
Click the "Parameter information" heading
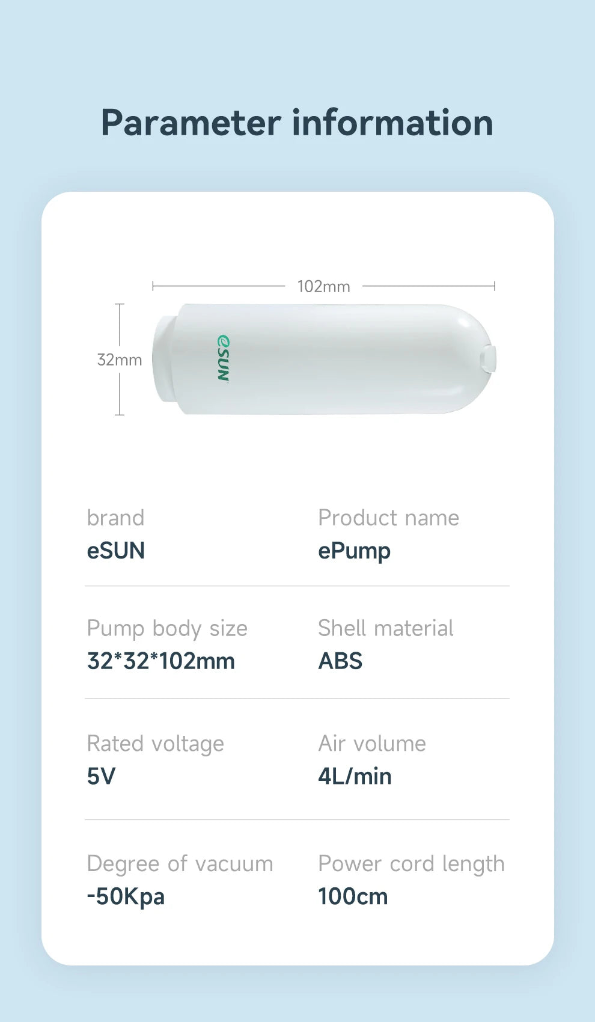[x=297, y=123]
